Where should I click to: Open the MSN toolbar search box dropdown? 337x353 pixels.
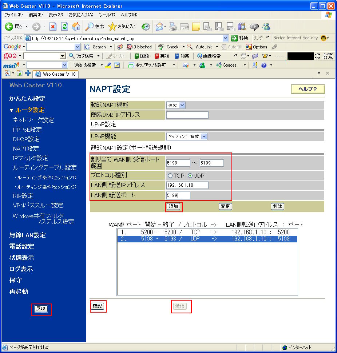point(65,65)
